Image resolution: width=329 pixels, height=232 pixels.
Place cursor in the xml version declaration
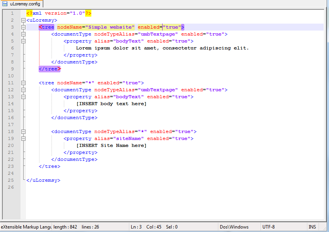click(59, 13)
